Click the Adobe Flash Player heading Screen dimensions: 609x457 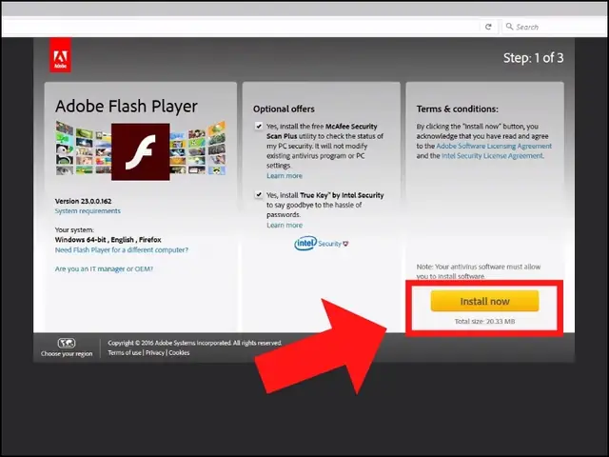[127, 107]
